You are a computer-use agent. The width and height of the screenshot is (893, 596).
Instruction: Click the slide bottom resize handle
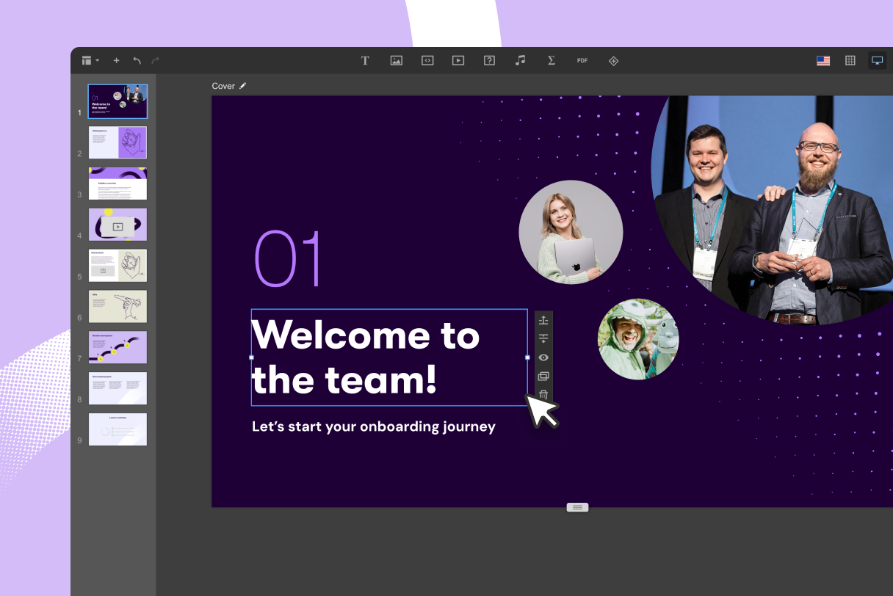577,507
